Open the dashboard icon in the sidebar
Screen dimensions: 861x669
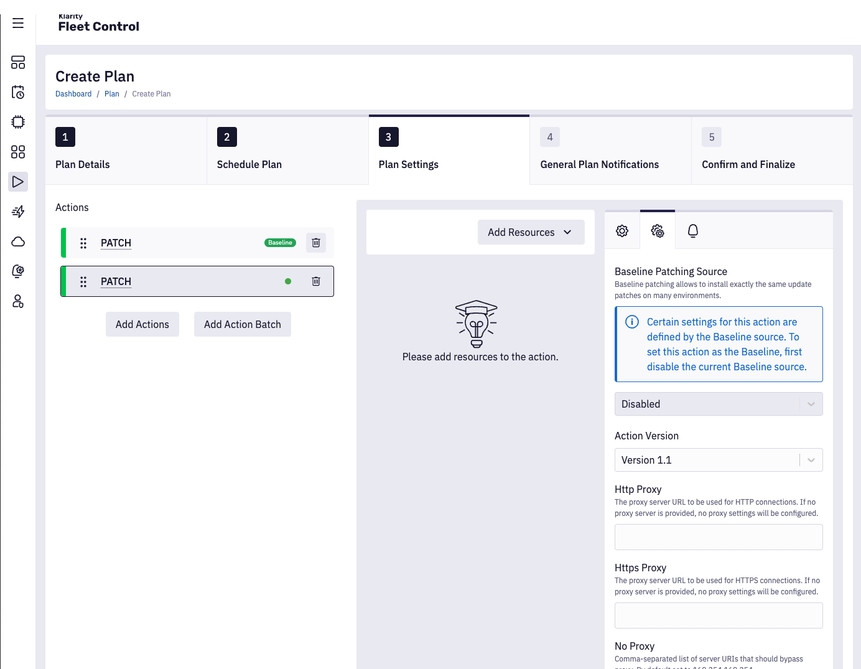click(x=18, y=62)
